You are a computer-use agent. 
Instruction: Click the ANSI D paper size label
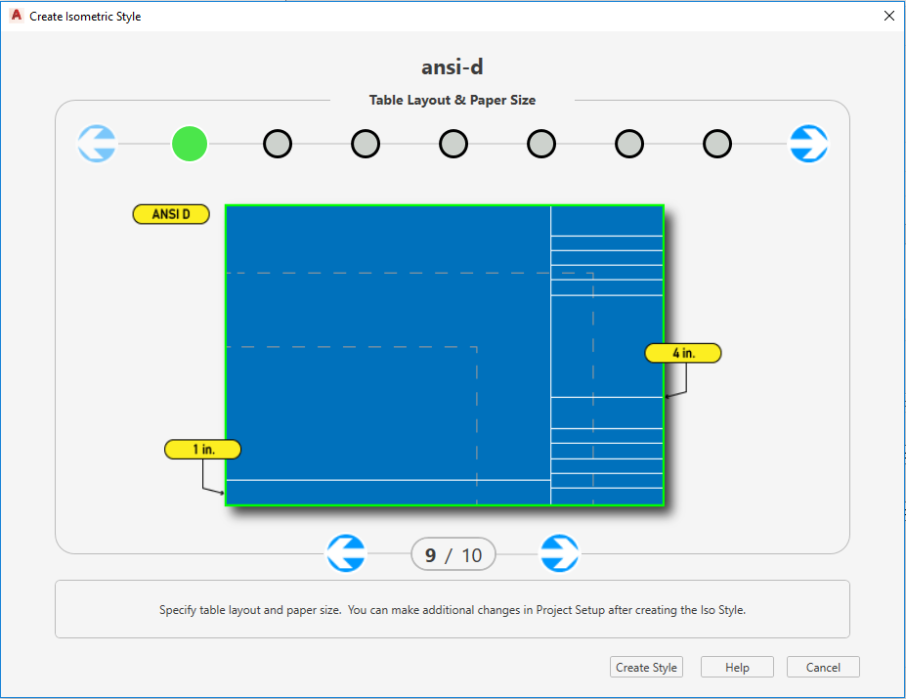click(x=171, y=214)
